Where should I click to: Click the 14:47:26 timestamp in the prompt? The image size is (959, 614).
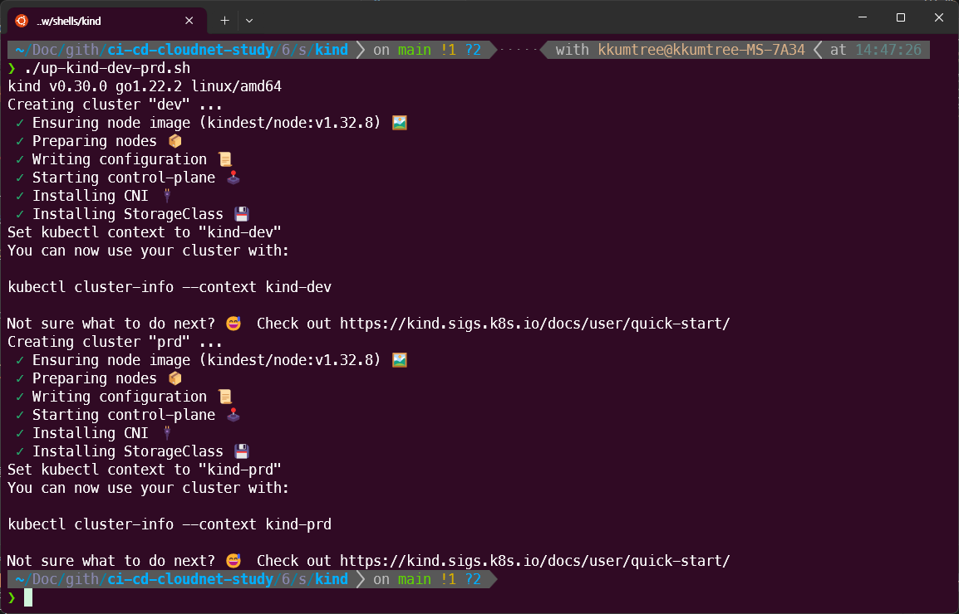(x=888, y=50)
